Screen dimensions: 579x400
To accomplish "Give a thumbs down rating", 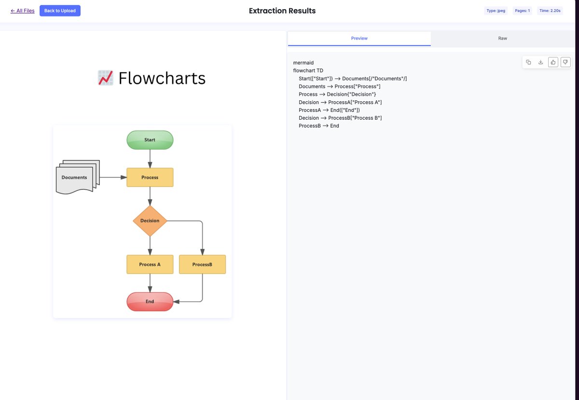I will (565, 62).
